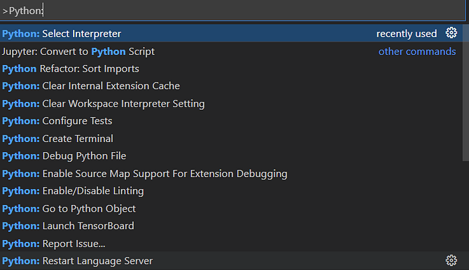This screenshot has width=469, height=270.
Task: Run Python: Clear Internal Extension Cache
Action: pyautogui.click(x=90, y=86)
